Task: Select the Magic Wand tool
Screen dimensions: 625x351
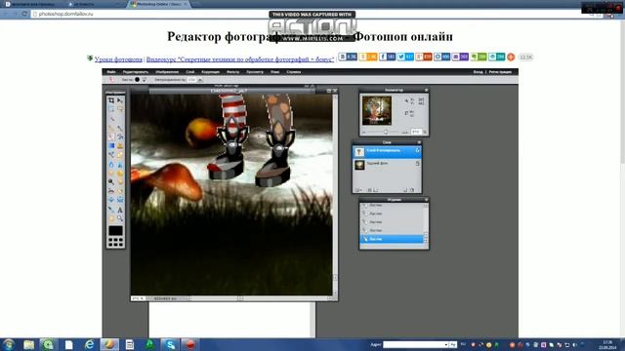Action: 112,119
